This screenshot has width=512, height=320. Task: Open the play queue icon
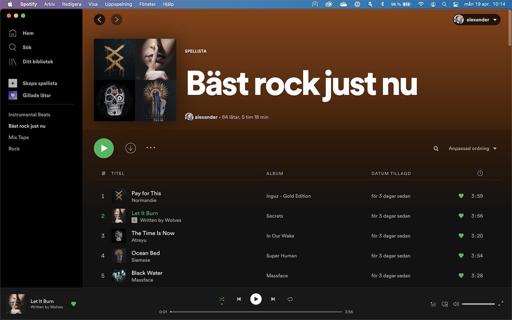coord(433,304)
